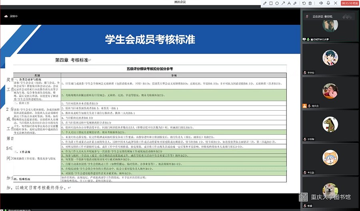Click table title 五级评分模块考核扣分加分参考
Screen dimensions: 360x211
(150, 69)
